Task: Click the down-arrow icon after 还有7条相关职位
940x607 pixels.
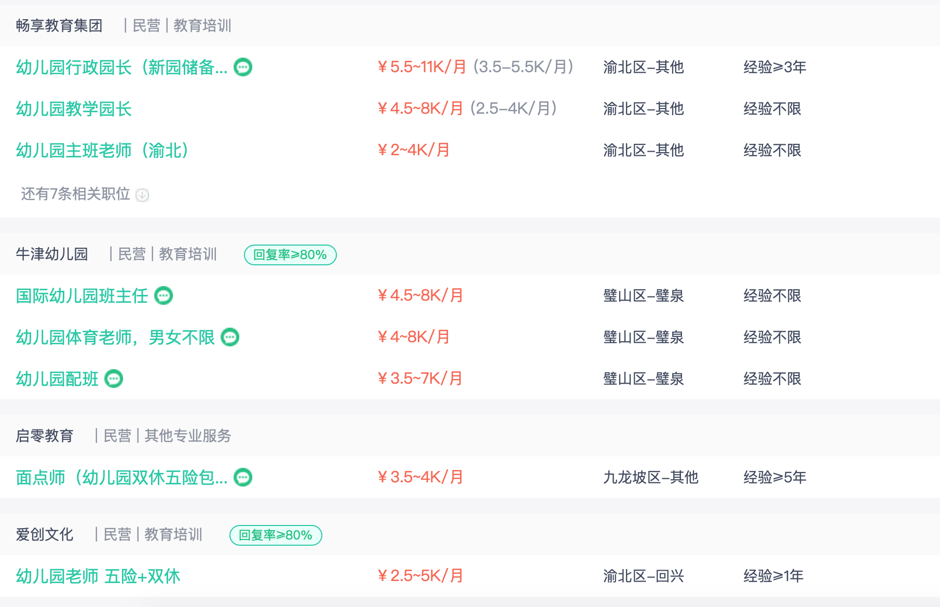Action: [142, 195]
